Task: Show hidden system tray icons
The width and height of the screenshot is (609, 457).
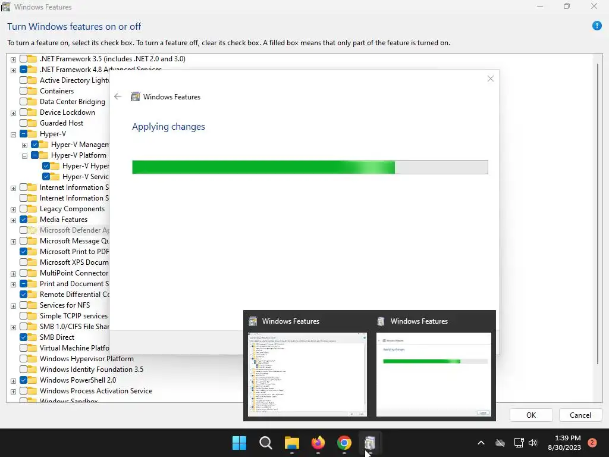Action: (481, 443)
